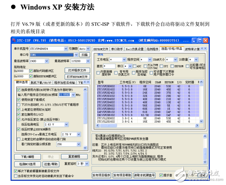Toggle the 提示音 checkbox
The width and height of the screenshot is (226, 185).
pyautogui.click(x=161, y=175)
